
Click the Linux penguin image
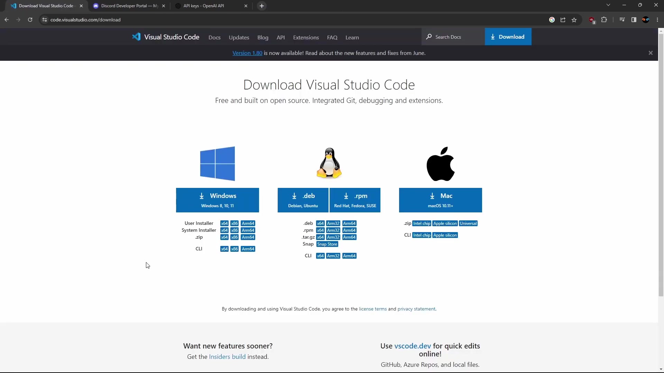coord(329,163)
